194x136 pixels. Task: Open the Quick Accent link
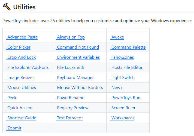[19, 108]
